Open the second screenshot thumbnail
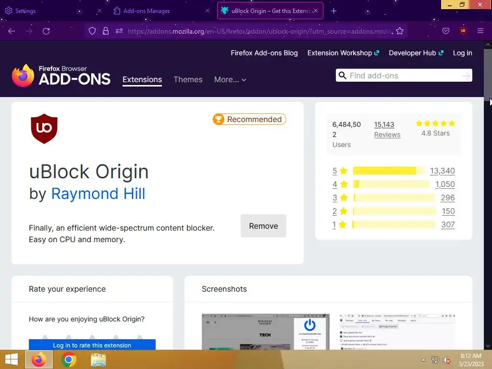The image size is (492, 369). pyautogui.click(x=397, y=332)
